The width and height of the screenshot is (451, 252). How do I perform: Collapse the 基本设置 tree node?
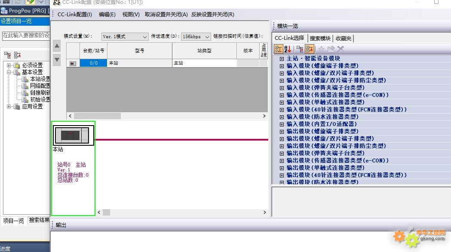pos(9,72)
